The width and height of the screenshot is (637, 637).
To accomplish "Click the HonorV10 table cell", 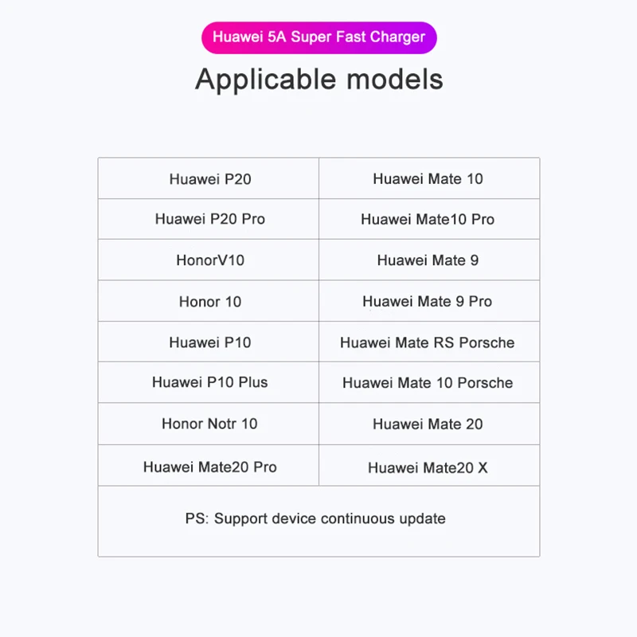I will [x=209, y=260].
